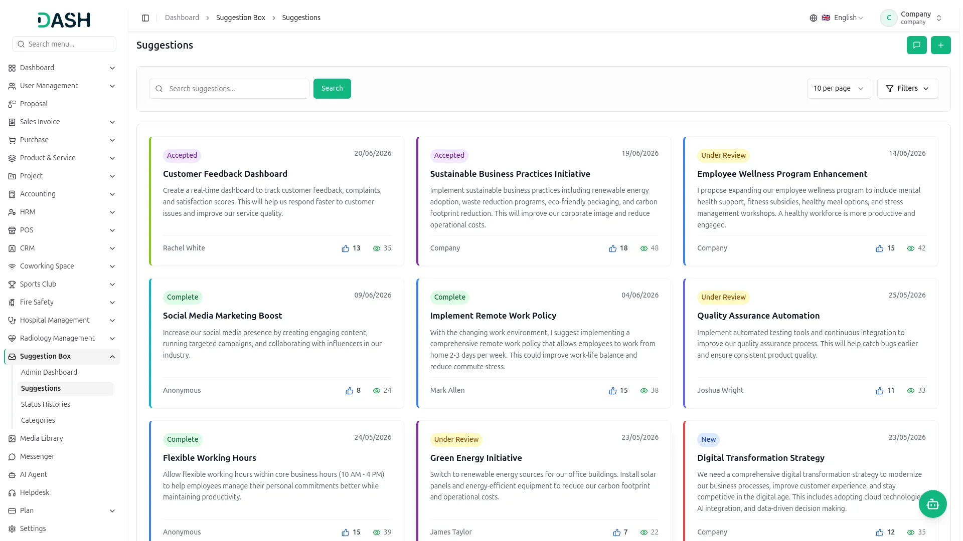The width and height of the screenshot is (963, 541).
Task: Click the Company avatar circle
Action: click(x=888, y=18)
